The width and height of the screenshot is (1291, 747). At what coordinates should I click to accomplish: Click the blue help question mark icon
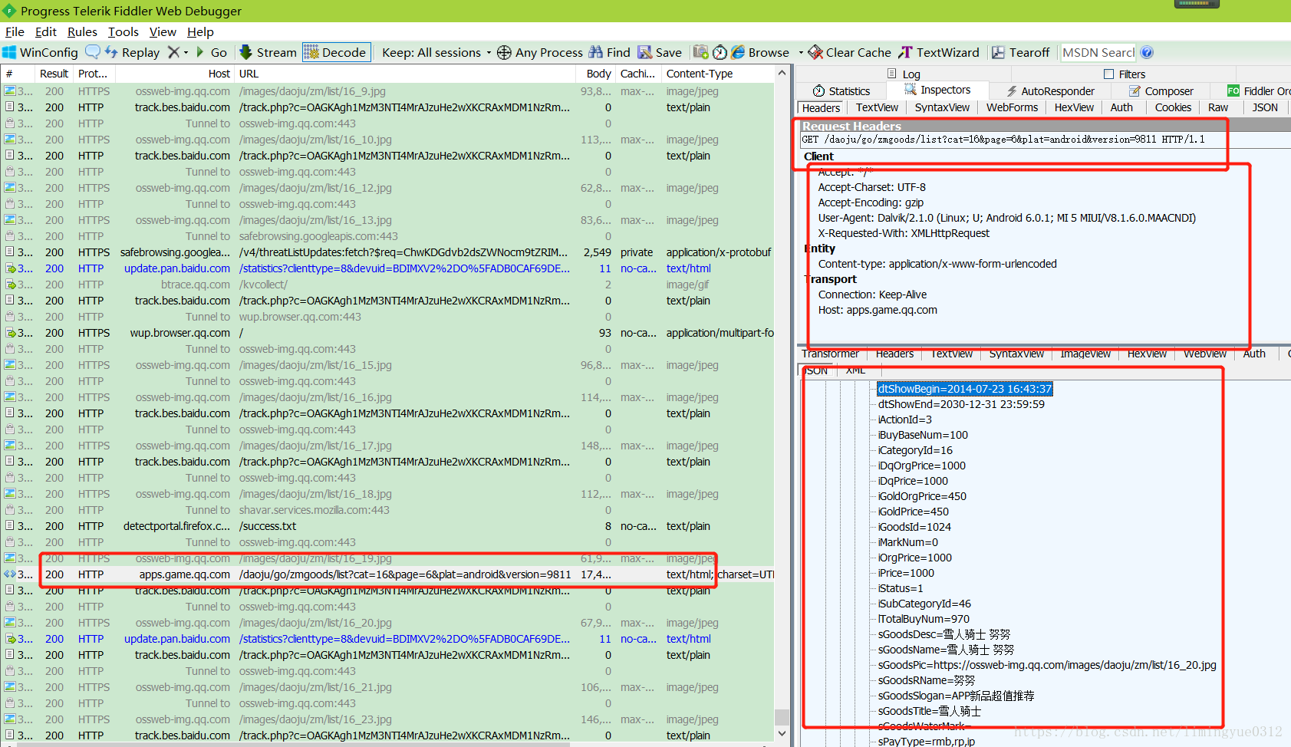(1147, 52)
